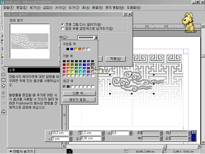Click the 마법사 숨기기 button
The image size is (205, 154).
tap(21, 151)
